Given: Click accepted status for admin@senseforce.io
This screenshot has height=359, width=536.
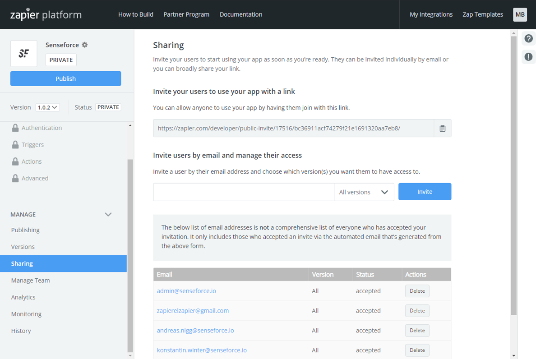Looking at the screenshot, I should (x=368, y=291).
